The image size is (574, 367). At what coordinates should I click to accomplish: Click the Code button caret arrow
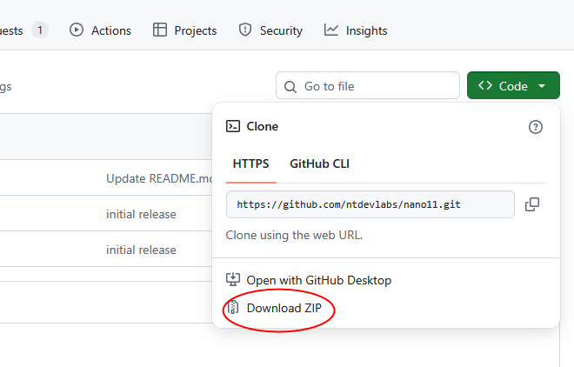tap(542, 86)
